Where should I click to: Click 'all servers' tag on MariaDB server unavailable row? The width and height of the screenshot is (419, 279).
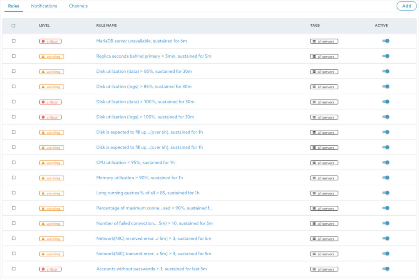tap(324, 41)
